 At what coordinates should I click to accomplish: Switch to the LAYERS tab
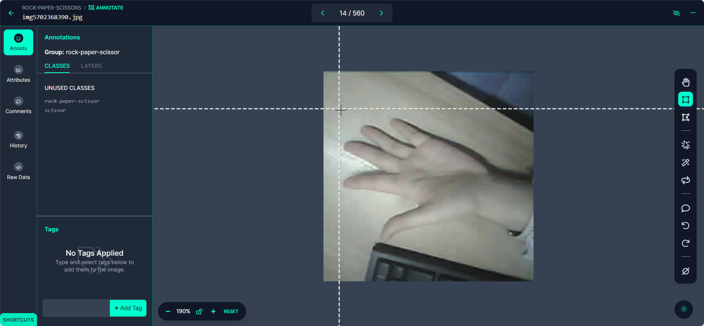point(91,66)
